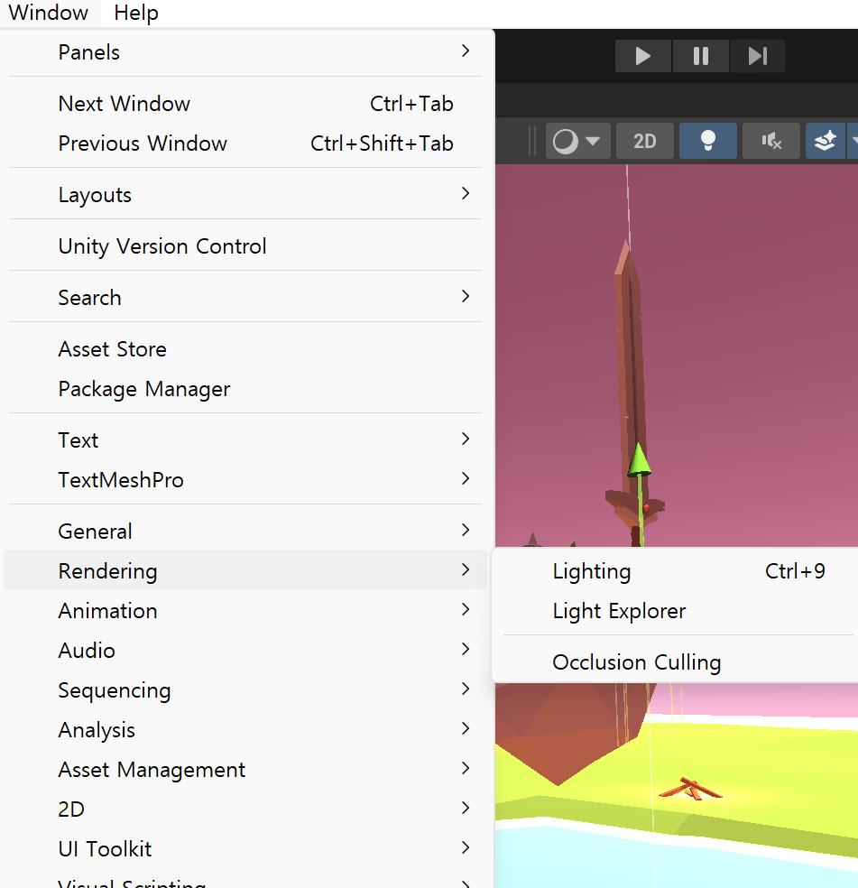Open the Window menu in menu bar
Screen dimensions: 858x888
point(49,13)
